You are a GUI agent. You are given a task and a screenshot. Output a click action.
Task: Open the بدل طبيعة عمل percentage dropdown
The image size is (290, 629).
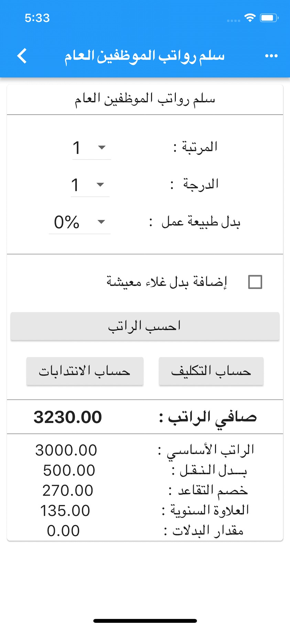(80, 222)
